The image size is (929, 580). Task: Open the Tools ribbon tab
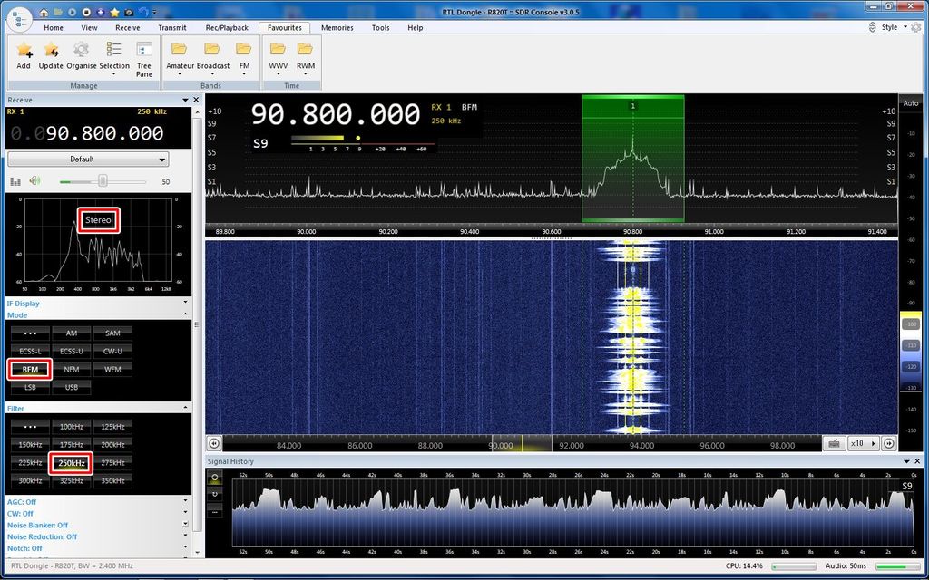click(x=381, y=28)
